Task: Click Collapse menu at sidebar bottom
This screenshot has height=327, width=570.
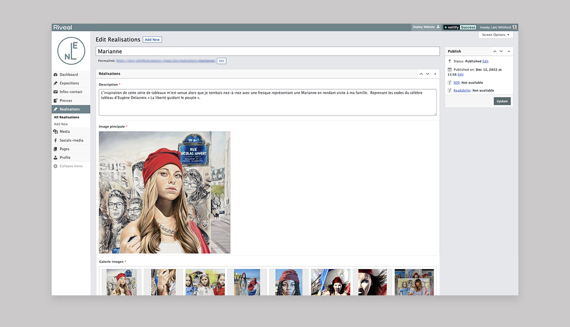Action: [x=71, y=166]
